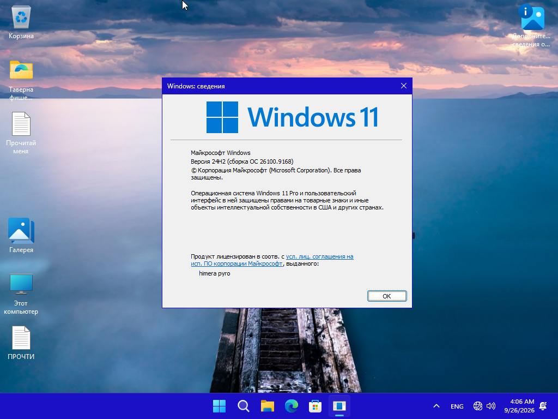The height and width of the screenshot is (419, 558).
Task: Open notifications bell icon
Action: (543, 406)
